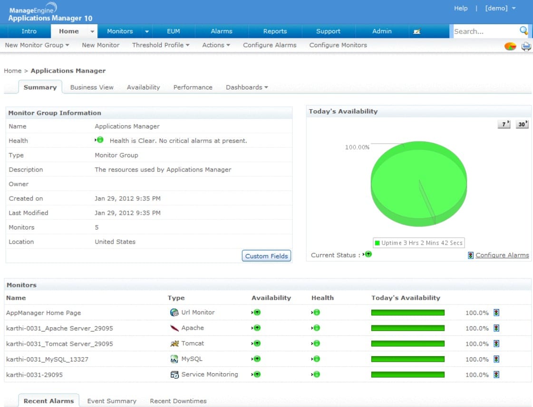The width and height of the screenshot is (533, 407).
Task: Switch to the Business View tab
Action: tap(92, 87)
